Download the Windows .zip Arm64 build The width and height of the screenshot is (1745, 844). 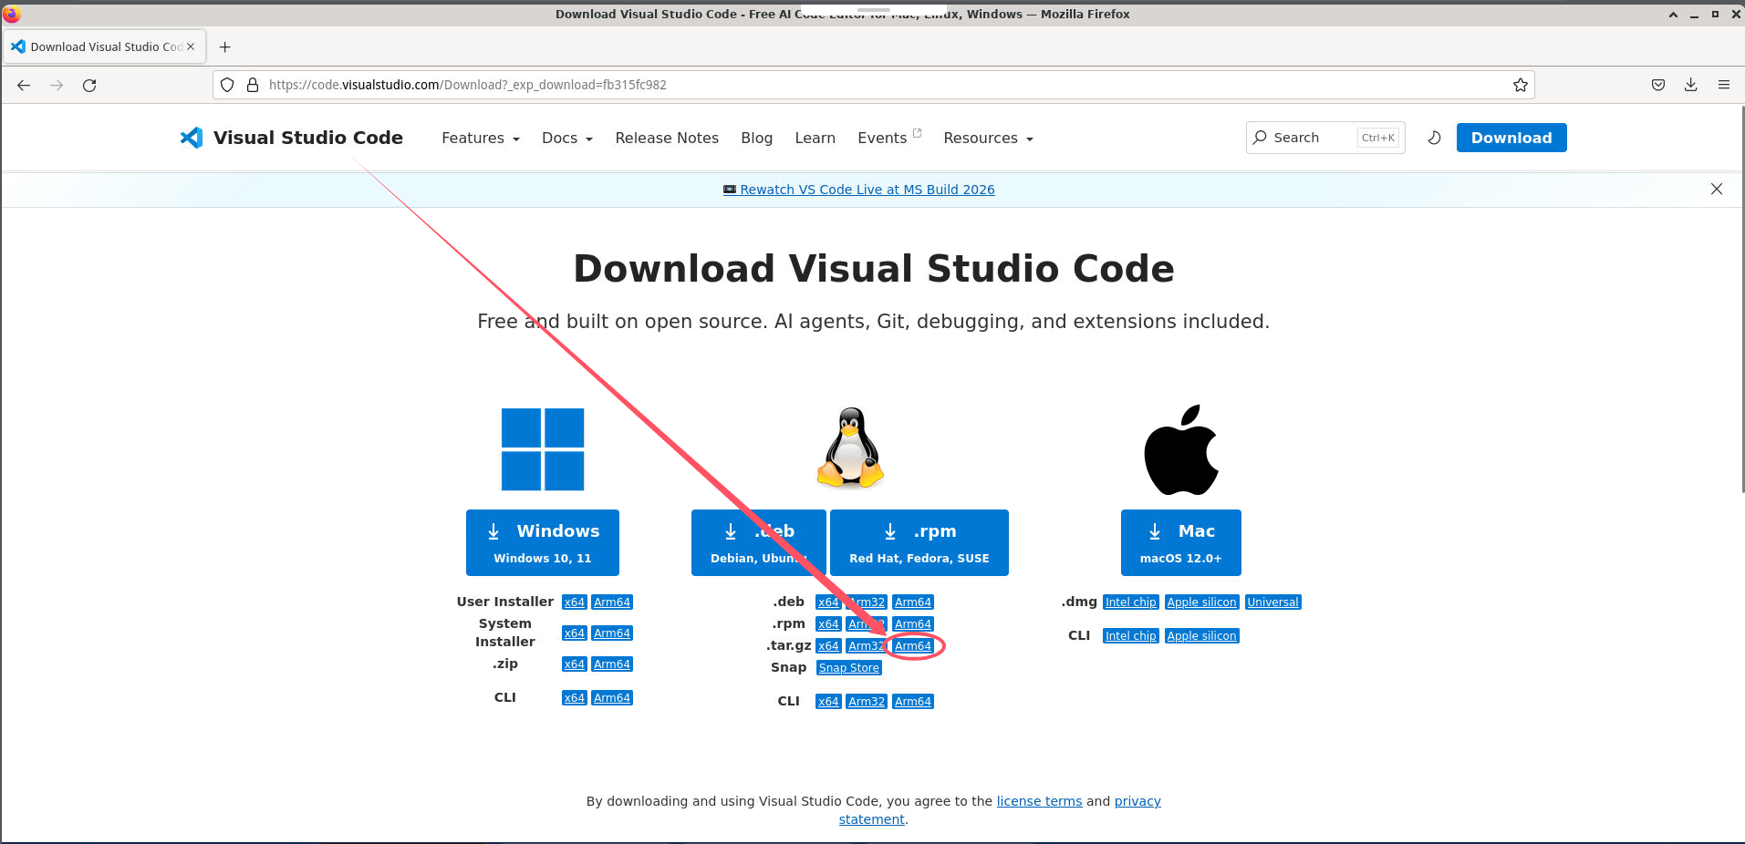612,664
